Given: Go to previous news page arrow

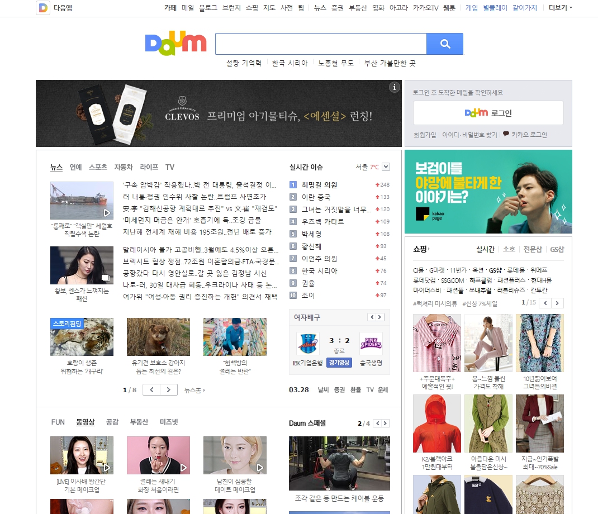Looking at the screenshot, I should point(151,390).
